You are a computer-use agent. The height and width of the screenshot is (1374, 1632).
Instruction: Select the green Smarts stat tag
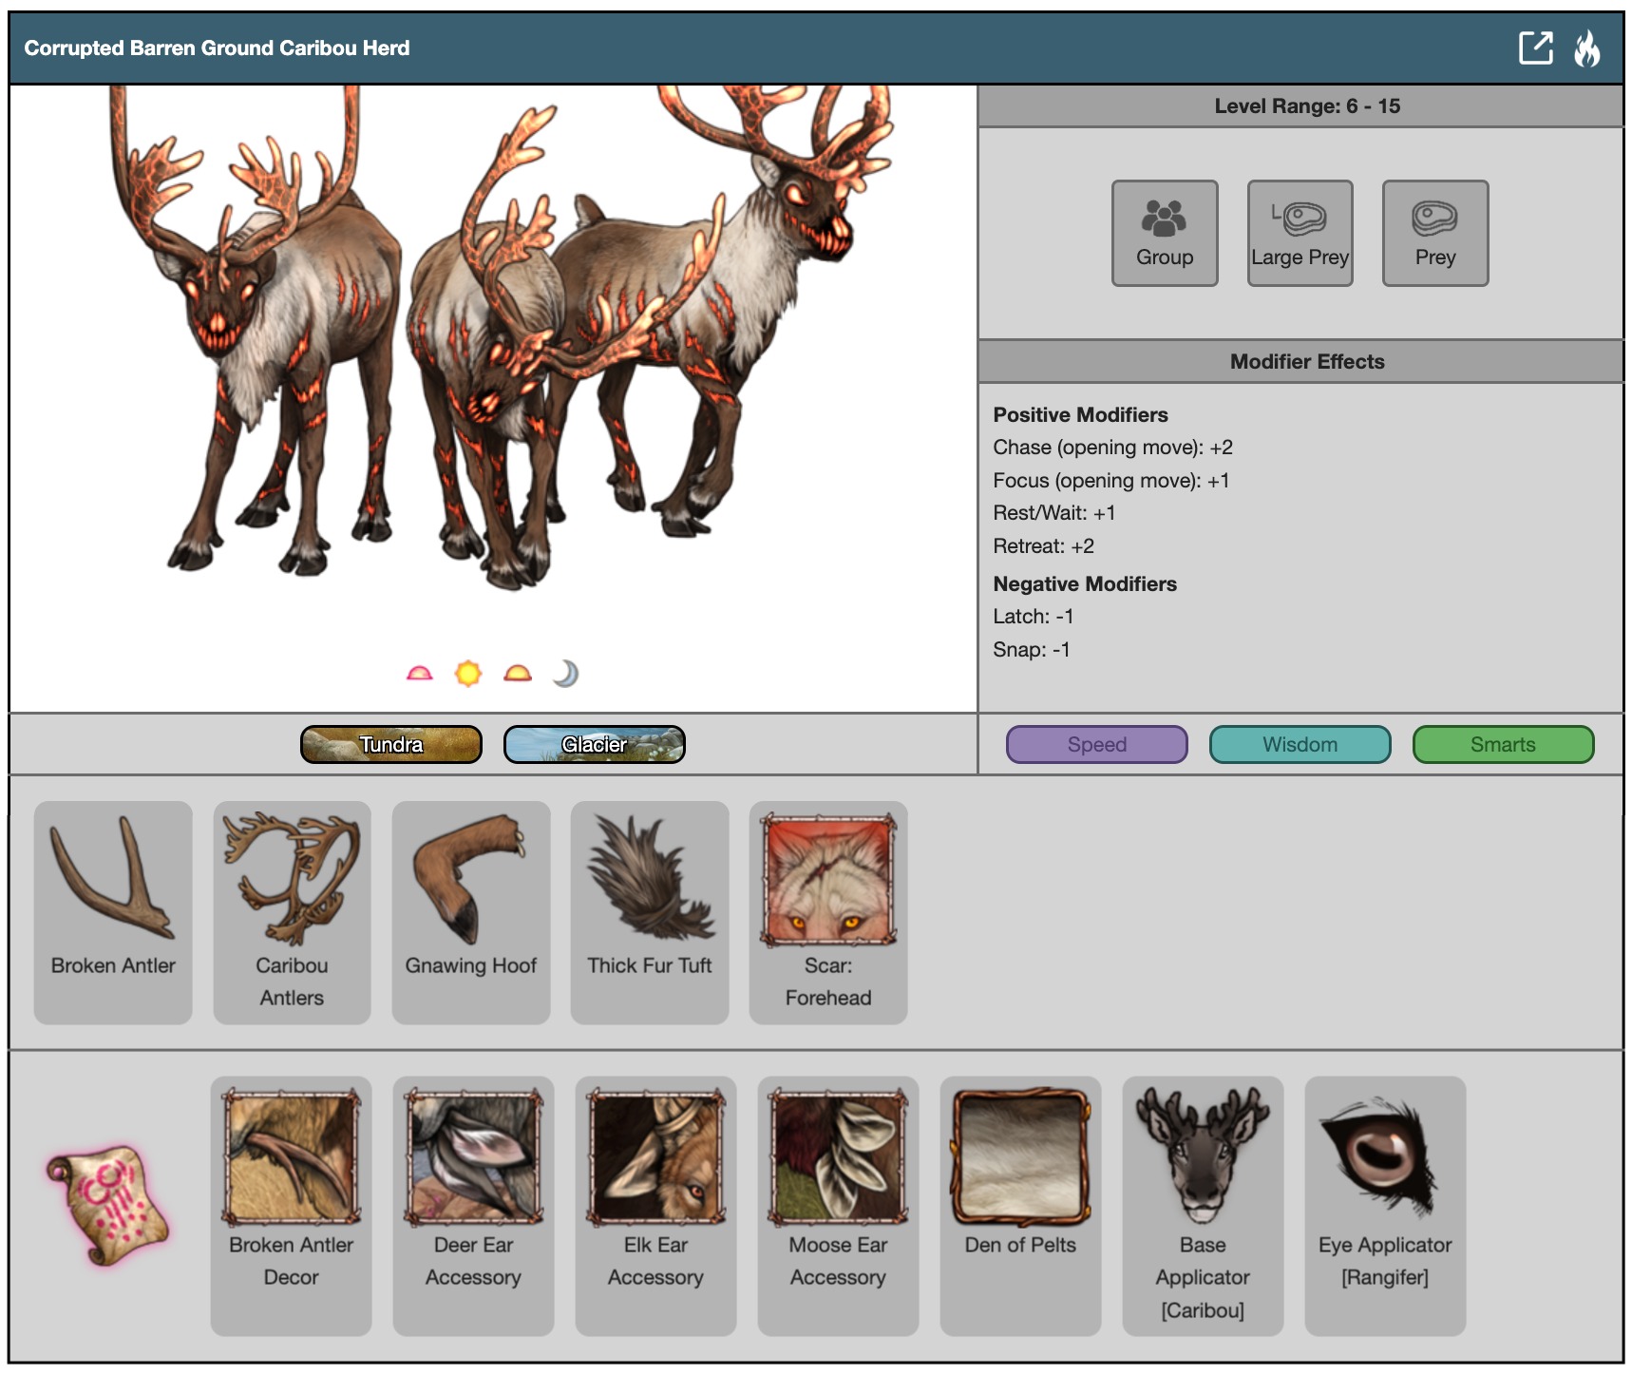click(1503, 744)
